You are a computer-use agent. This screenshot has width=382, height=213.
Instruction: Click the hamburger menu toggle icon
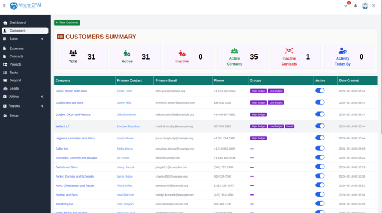click(x=4, y=5)
